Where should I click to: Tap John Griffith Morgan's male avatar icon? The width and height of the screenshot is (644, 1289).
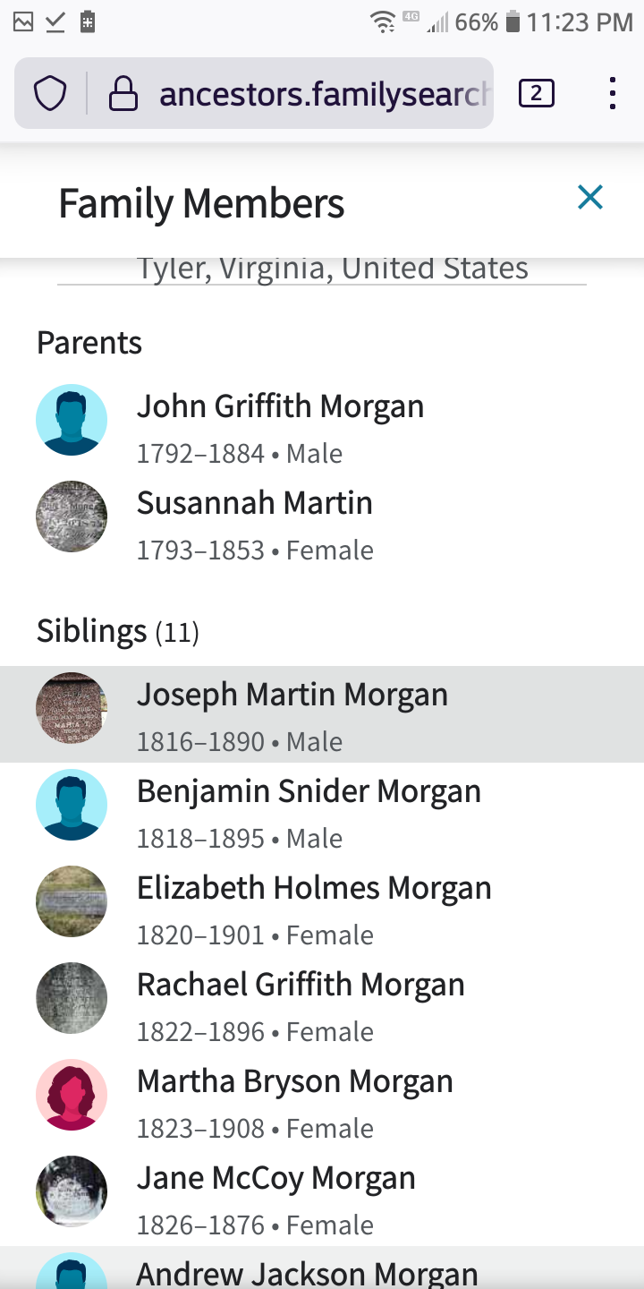click(72, 420)
